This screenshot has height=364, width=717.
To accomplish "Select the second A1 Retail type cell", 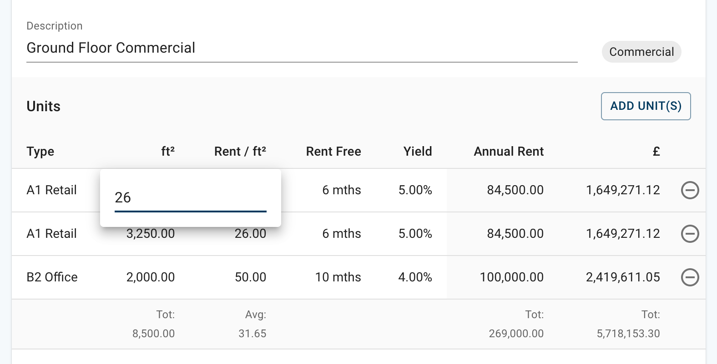I will tap(52, 234).
